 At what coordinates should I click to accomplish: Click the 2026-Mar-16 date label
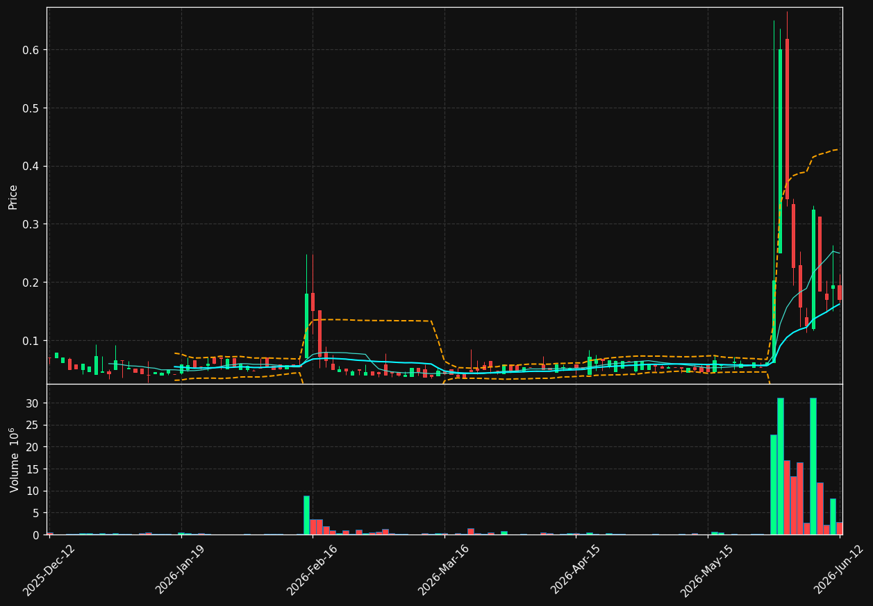tap(444, 570)
